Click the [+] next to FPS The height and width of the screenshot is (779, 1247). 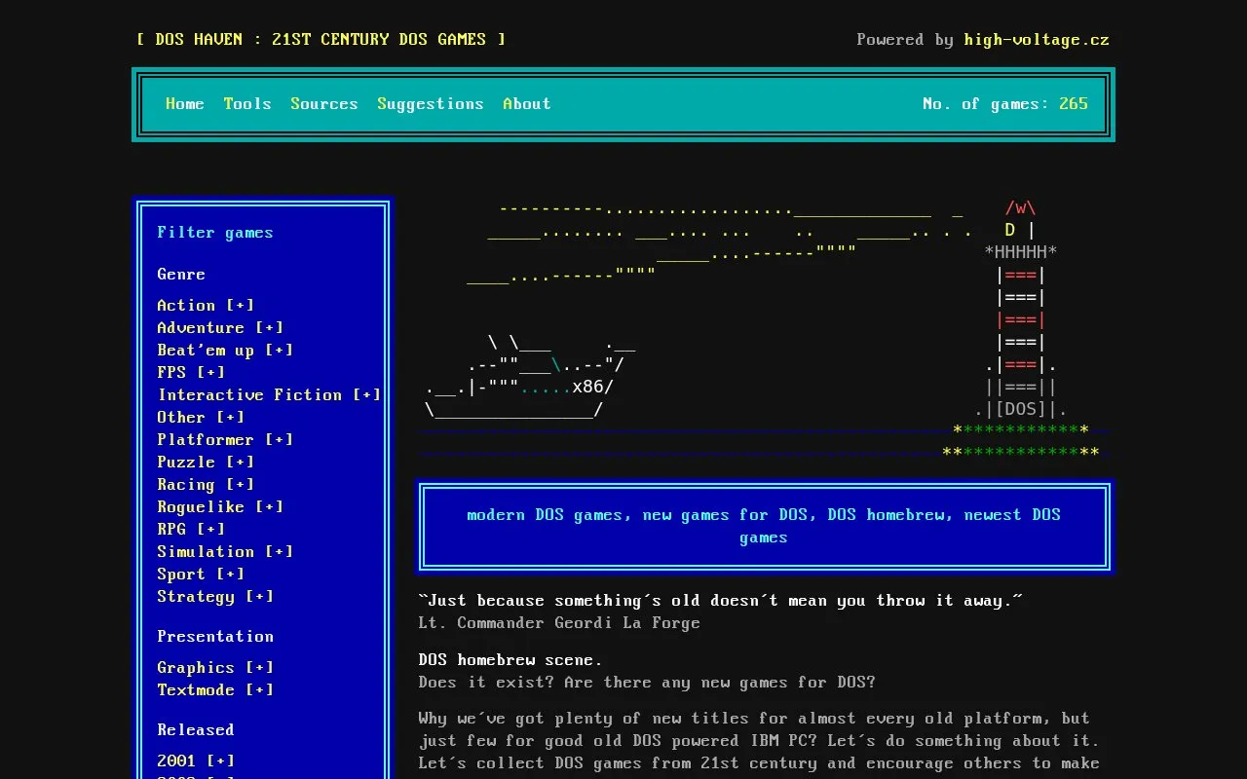210,373
